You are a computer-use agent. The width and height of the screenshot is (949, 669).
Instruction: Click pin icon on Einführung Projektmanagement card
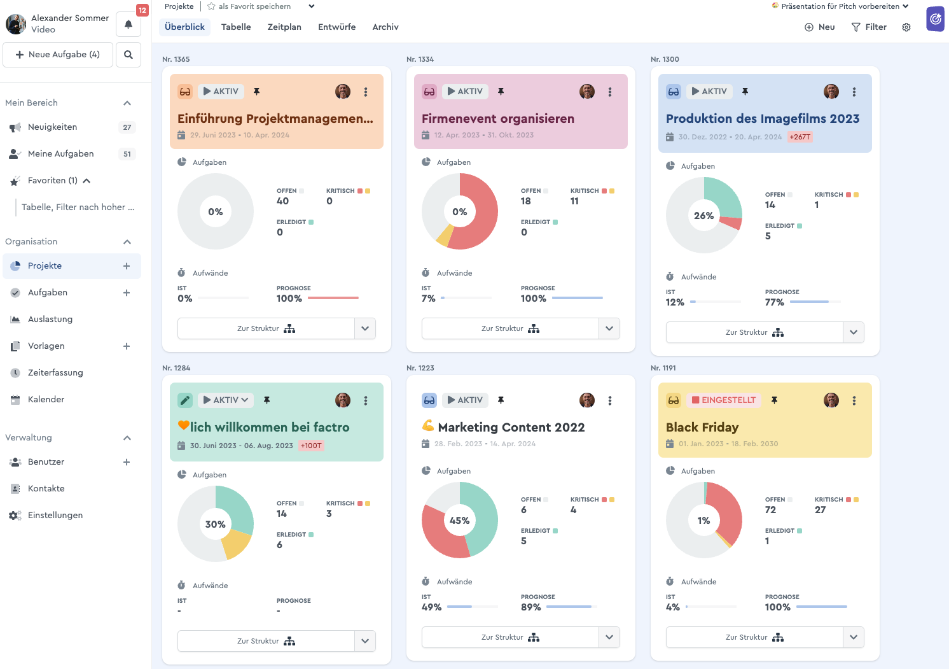pos(256,92)
